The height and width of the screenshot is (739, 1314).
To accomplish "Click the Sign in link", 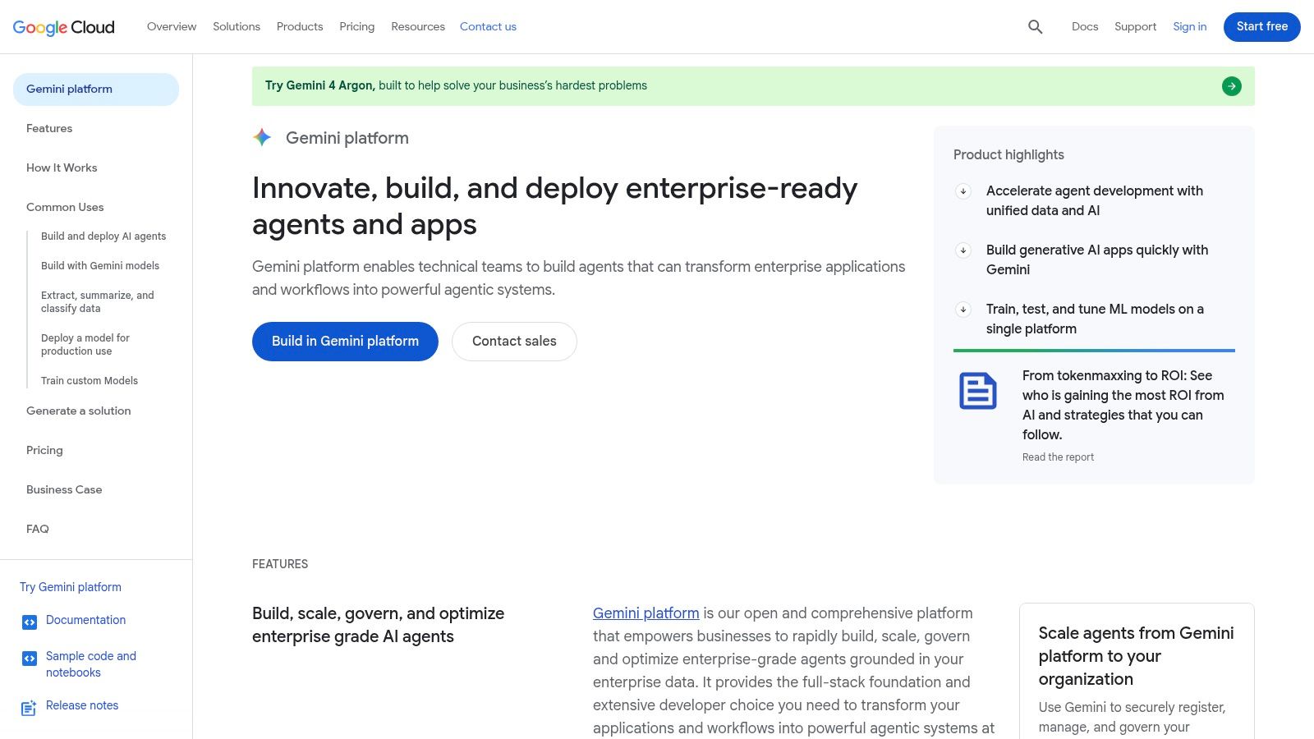I will click(1190, 27).
